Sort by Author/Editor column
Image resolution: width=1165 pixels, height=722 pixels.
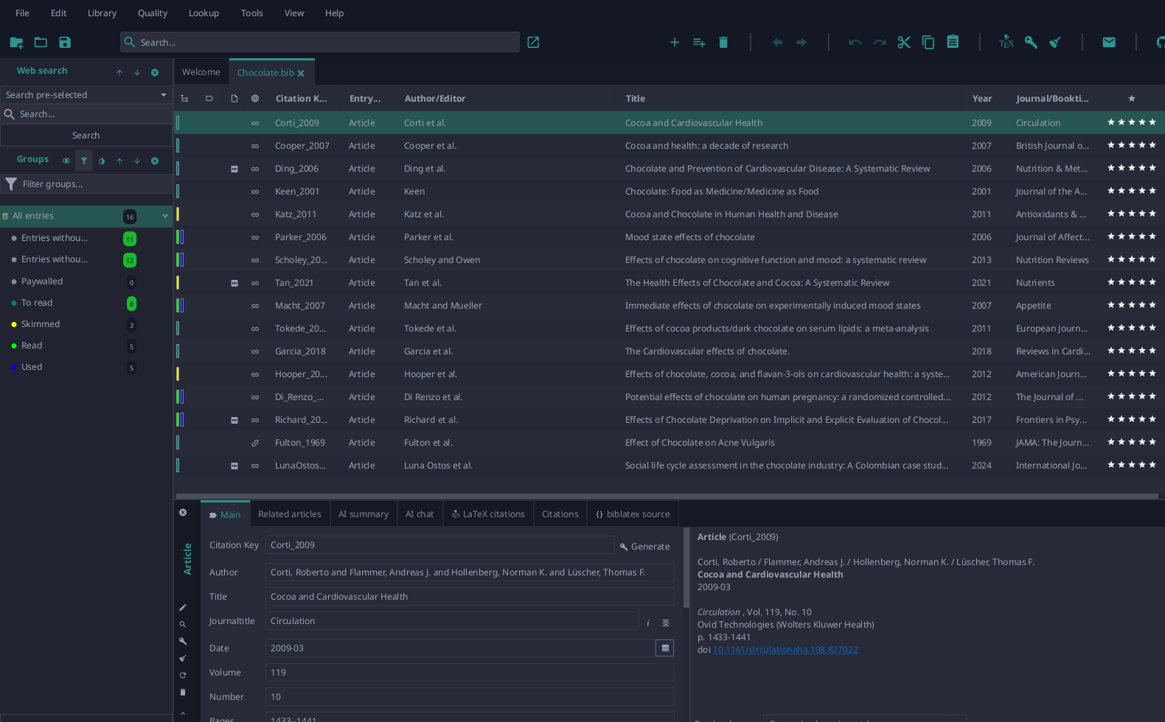point(435,99)
